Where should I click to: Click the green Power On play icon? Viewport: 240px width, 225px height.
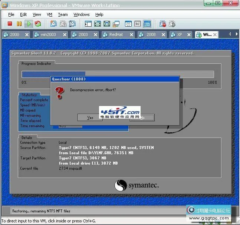click(x=29, y=24)
